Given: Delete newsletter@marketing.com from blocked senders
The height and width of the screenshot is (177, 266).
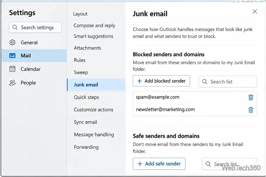Looking at the screenshot, I should [251, 110].
